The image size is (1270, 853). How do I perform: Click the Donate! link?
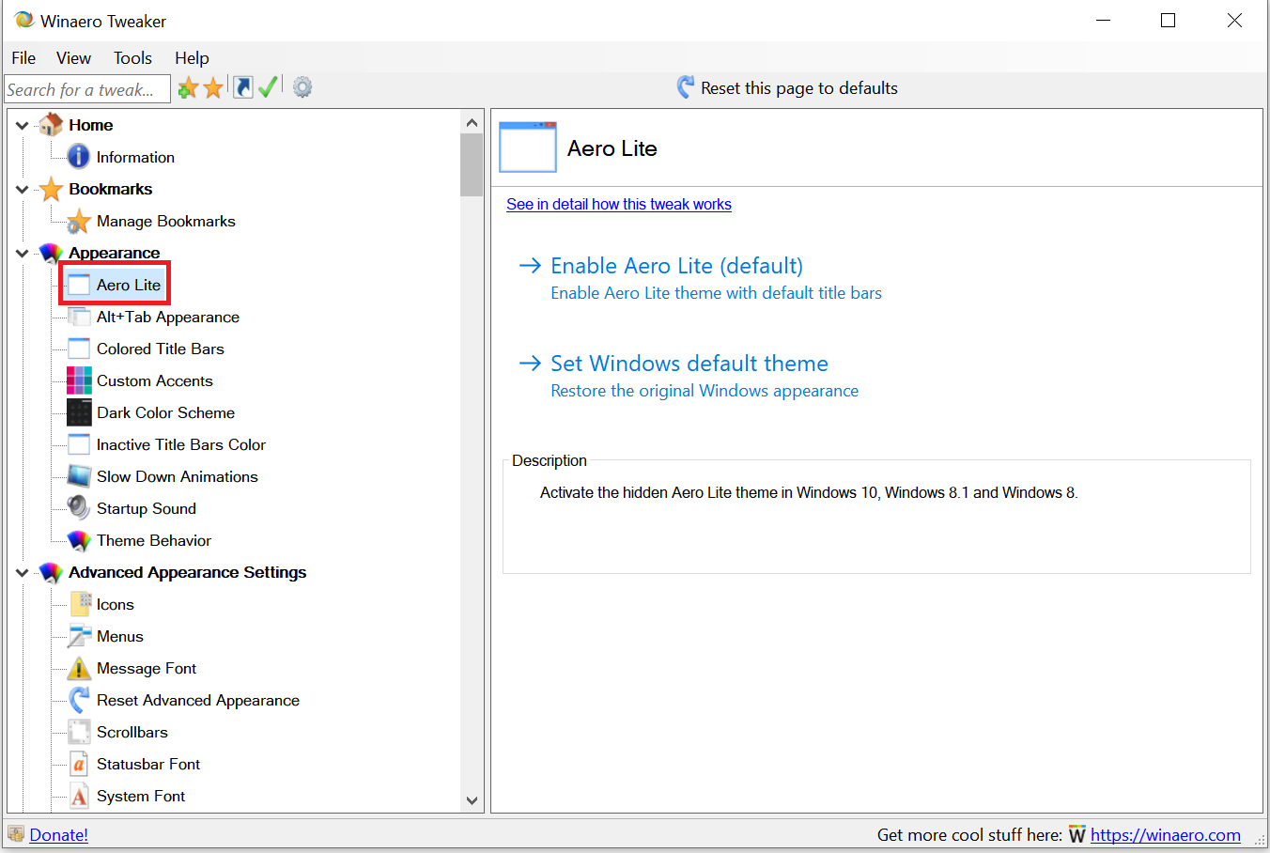click(x=59, y=834)
